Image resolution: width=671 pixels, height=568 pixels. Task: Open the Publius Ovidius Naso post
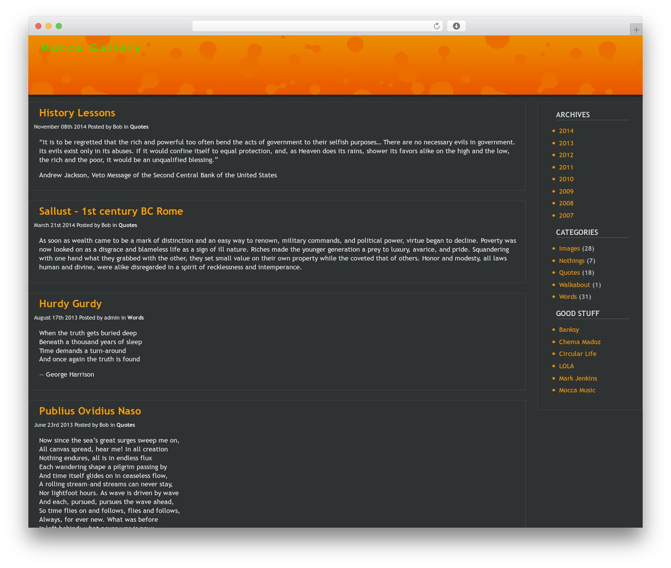click(90, 411)
